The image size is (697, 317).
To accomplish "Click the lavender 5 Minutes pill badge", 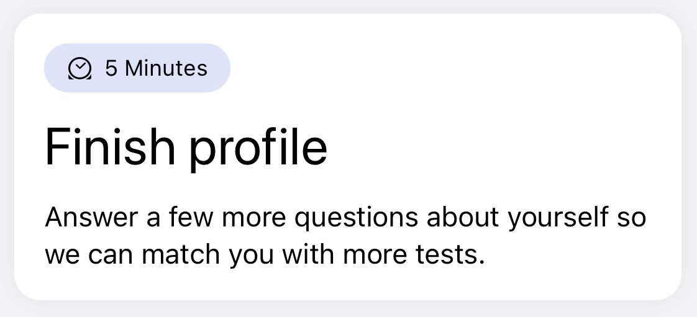I will 137,68.
